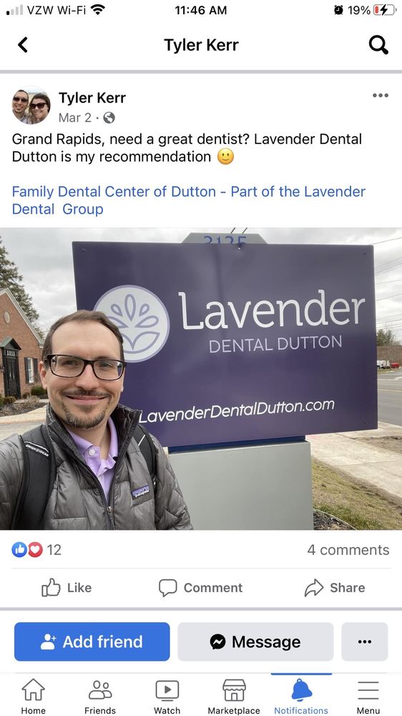Open the 4 comments thread
Viewport: 402px width, 716px height.
348,550
